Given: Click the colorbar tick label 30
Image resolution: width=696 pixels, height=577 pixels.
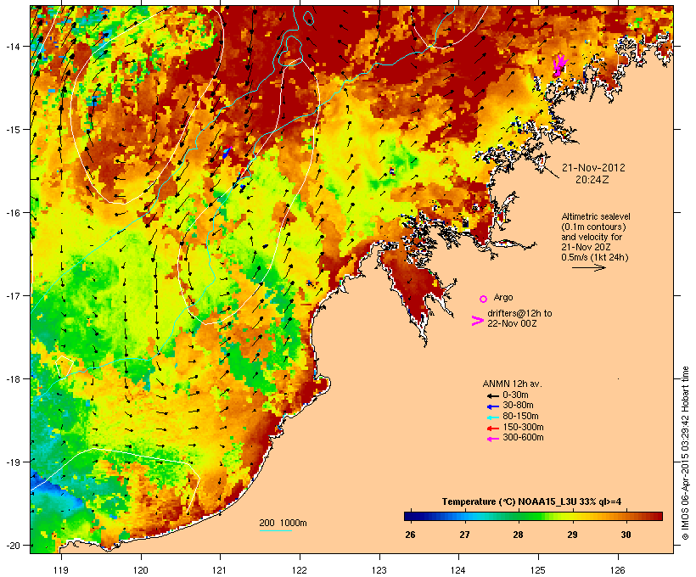Looking at the screenshot, I should click(x=626, y=535).
